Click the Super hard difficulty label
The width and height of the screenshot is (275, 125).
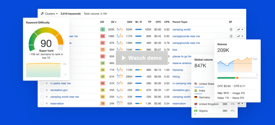46,51
